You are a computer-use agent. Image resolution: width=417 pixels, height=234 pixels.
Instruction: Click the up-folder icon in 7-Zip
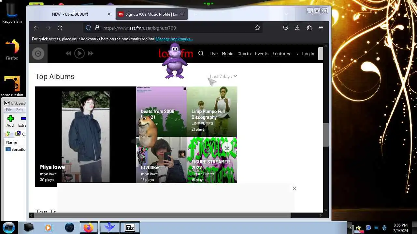click(8, 134)
